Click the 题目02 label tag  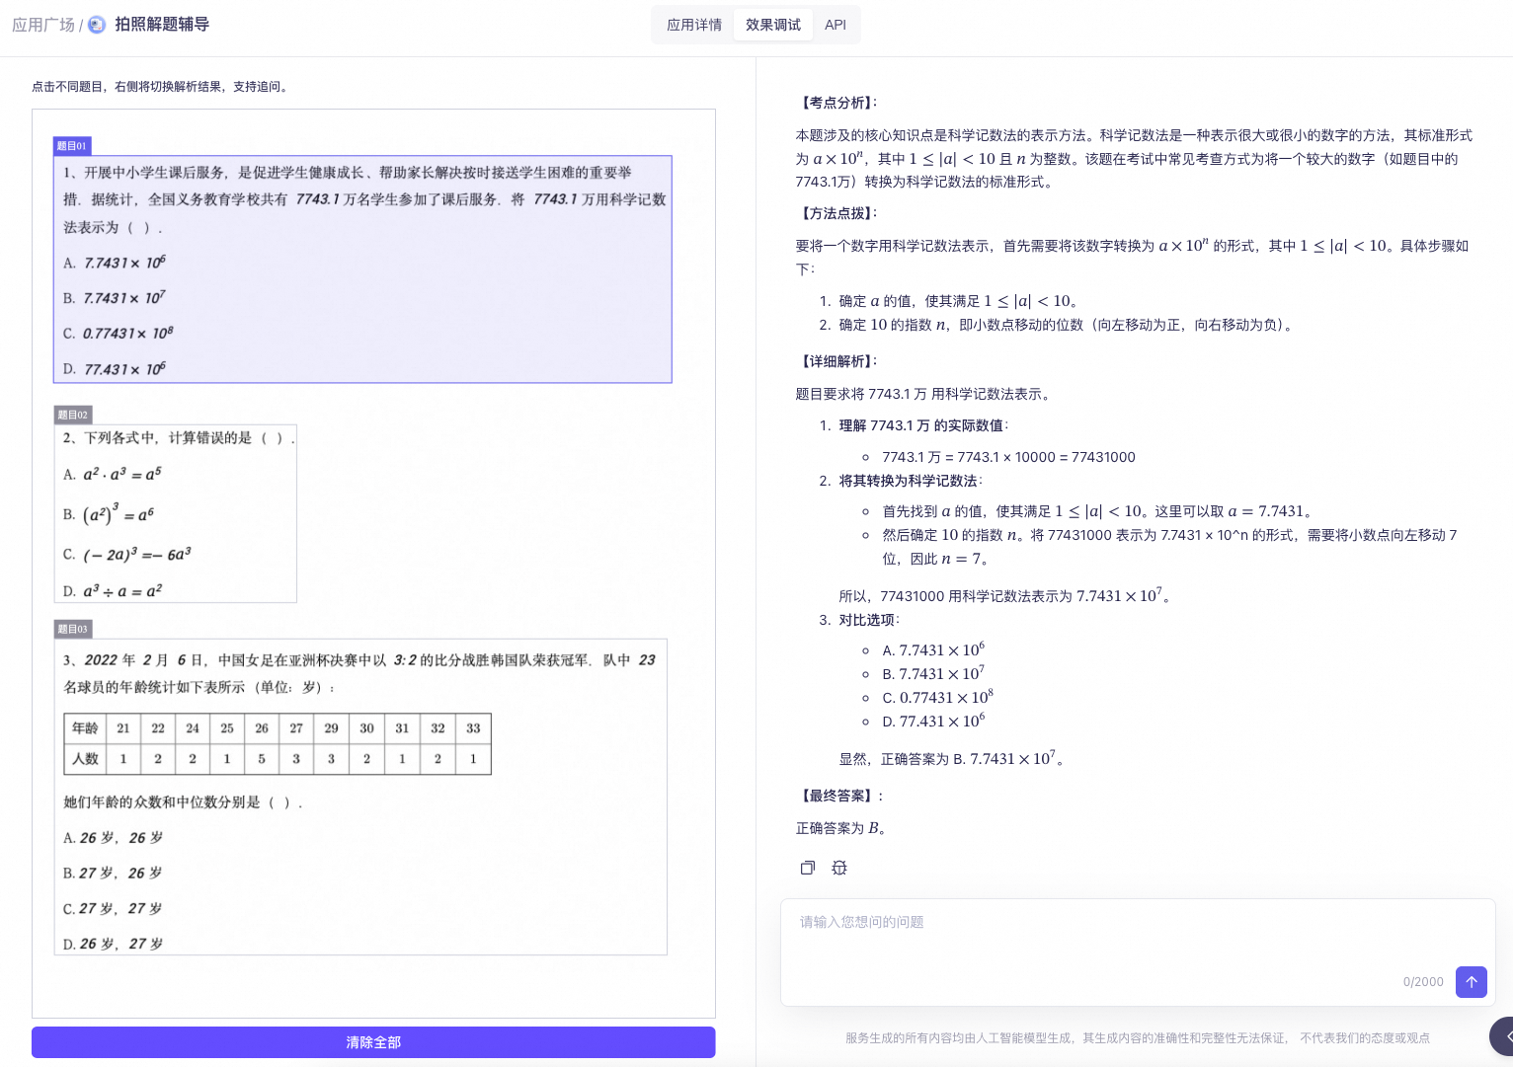tap(72, 415)
